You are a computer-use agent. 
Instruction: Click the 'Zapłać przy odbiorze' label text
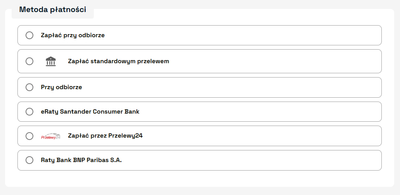coord(73,35)
